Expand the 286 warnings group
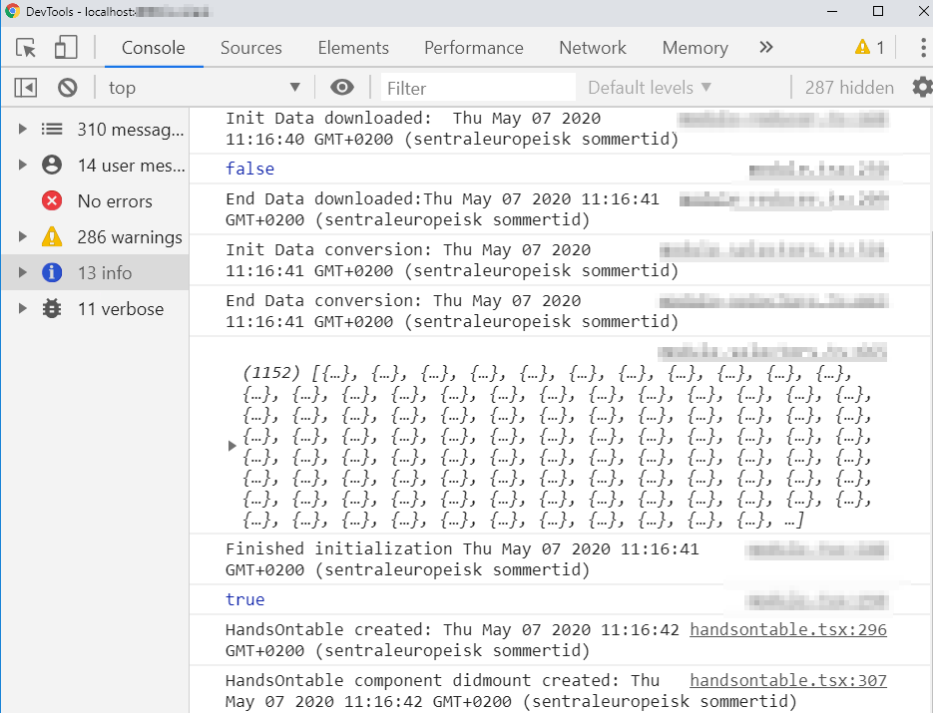This screenshot has width=933, height=713. pos(23,236)
